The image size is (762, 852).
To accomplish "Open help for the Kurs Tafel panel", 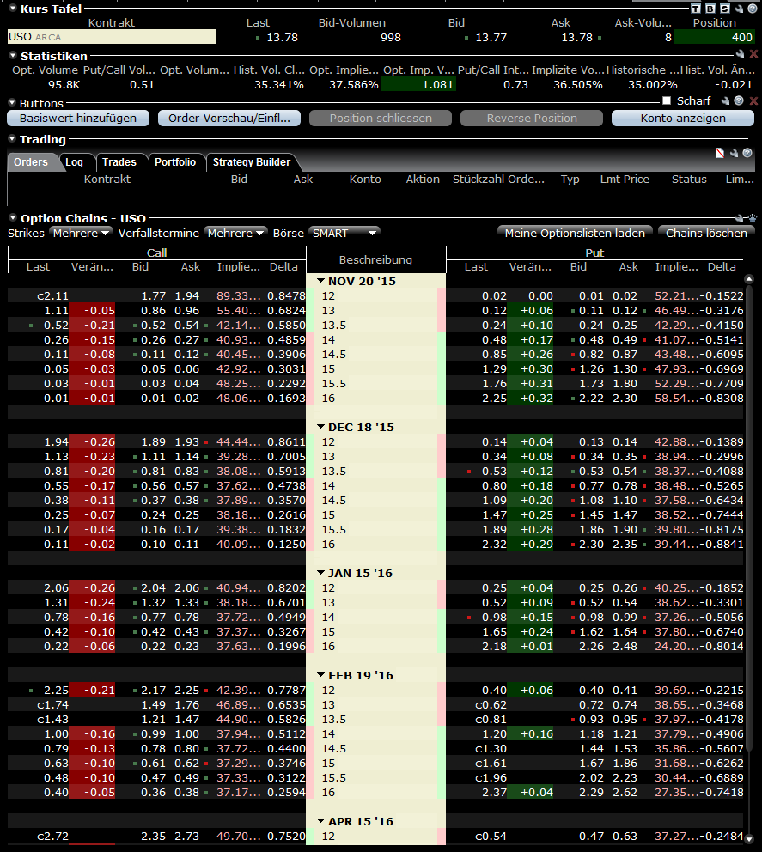I will pos(753,8).
